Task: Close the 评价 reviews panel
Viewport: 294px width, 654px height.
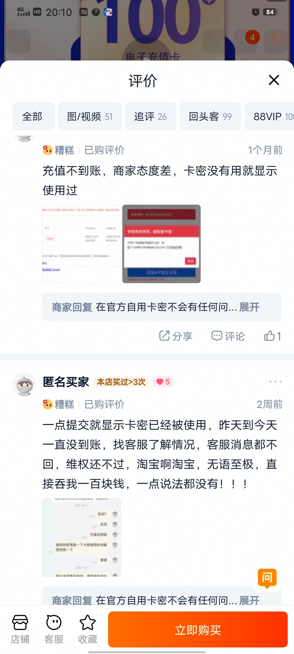Action: 274,80
